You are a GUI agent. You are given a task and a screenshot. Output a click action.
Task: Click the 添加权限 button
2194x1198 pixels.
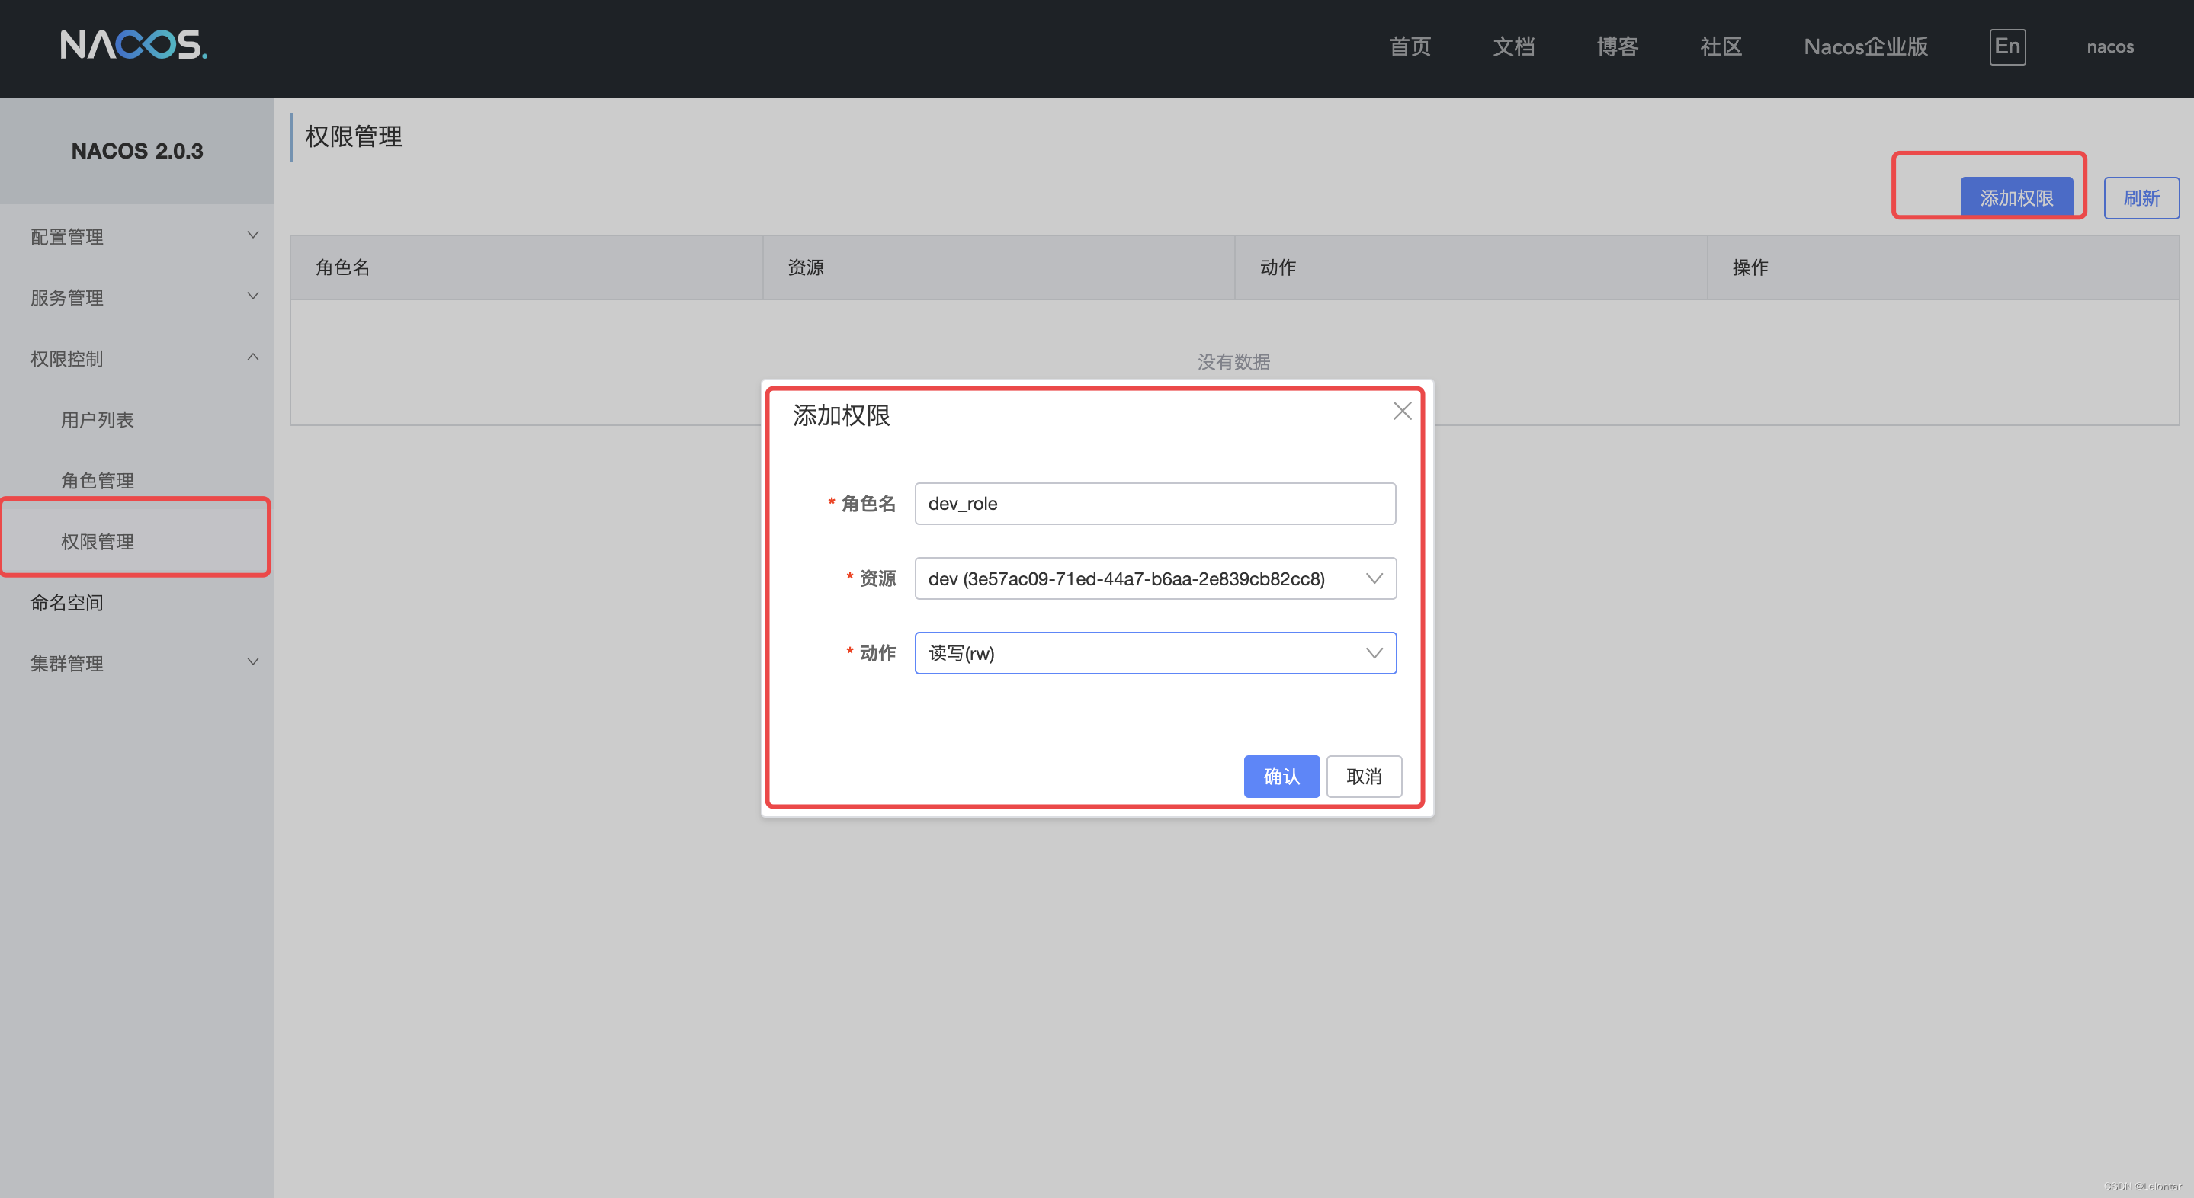2016,197
